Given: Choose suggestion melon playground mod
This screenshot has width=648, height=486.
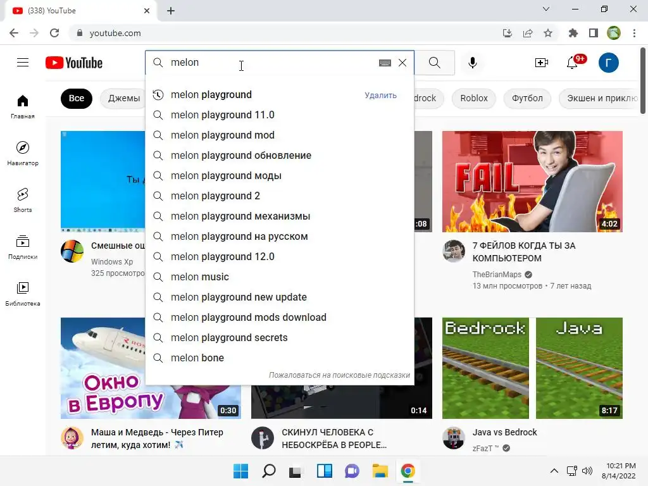Looking at the screenshot, I should pyautogui.click(x=279, y=135).
